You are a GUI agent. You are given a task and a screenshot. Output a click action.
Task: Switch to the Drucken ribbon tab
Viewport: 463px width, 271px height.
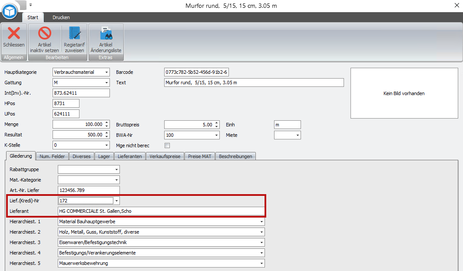coord(61,17)
